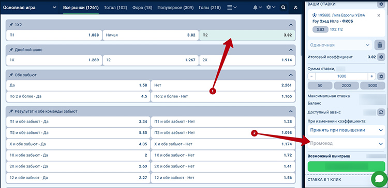This screenshot has width=388, height=188.
Task: Click the Промокод input field
Action: click(x=347, y=143)
